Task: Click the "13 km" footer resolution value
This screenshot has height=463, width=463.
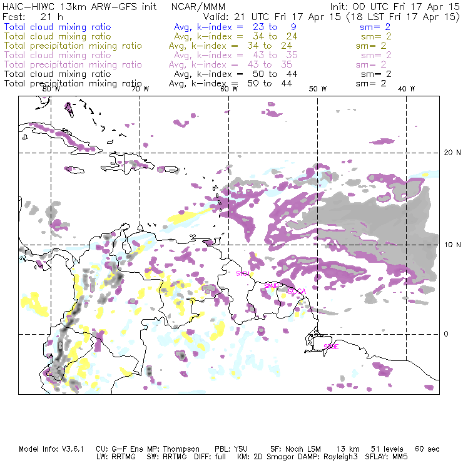Action: point(347,449)
